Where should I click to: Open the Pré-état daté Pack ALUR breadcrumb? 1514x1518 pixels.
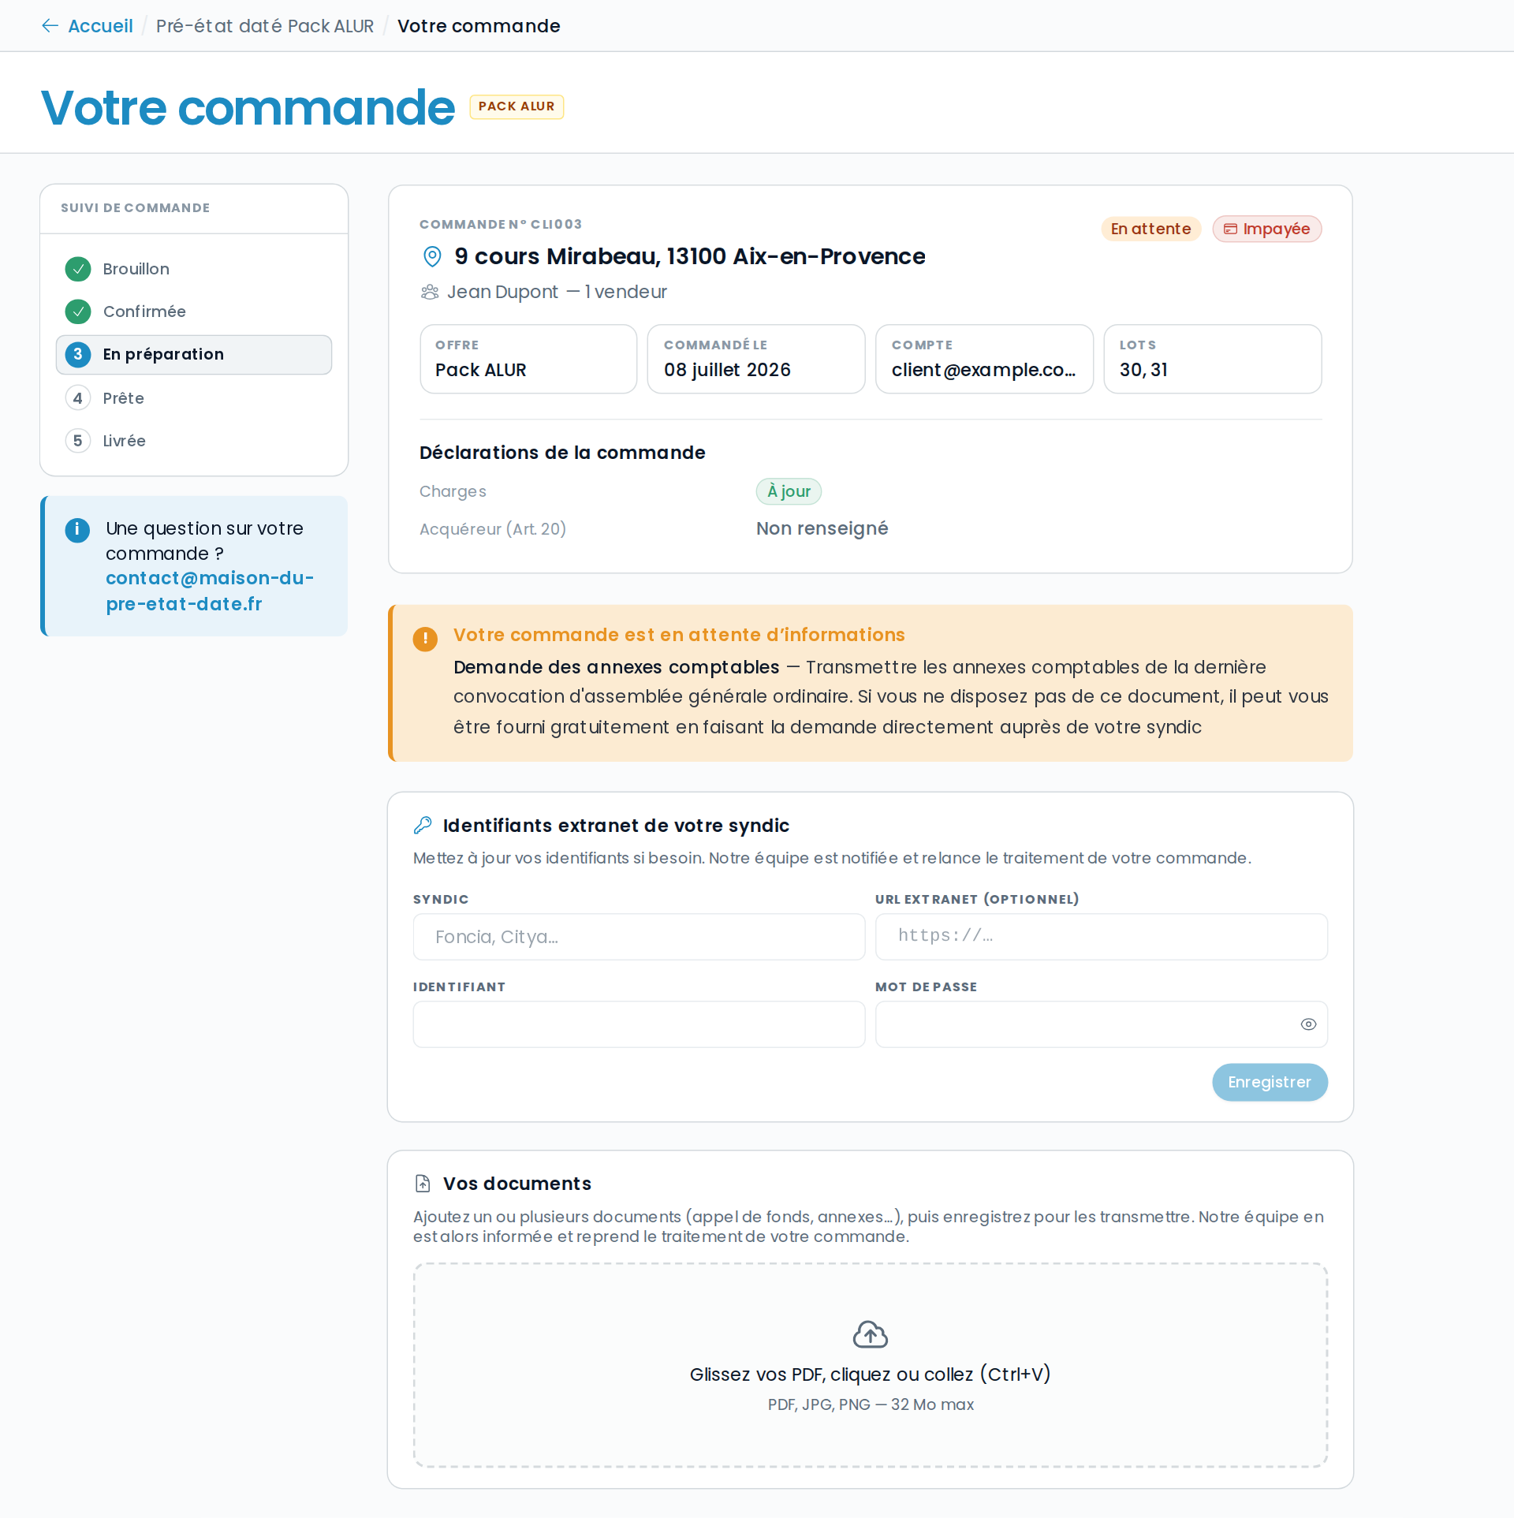pos(265,26)
